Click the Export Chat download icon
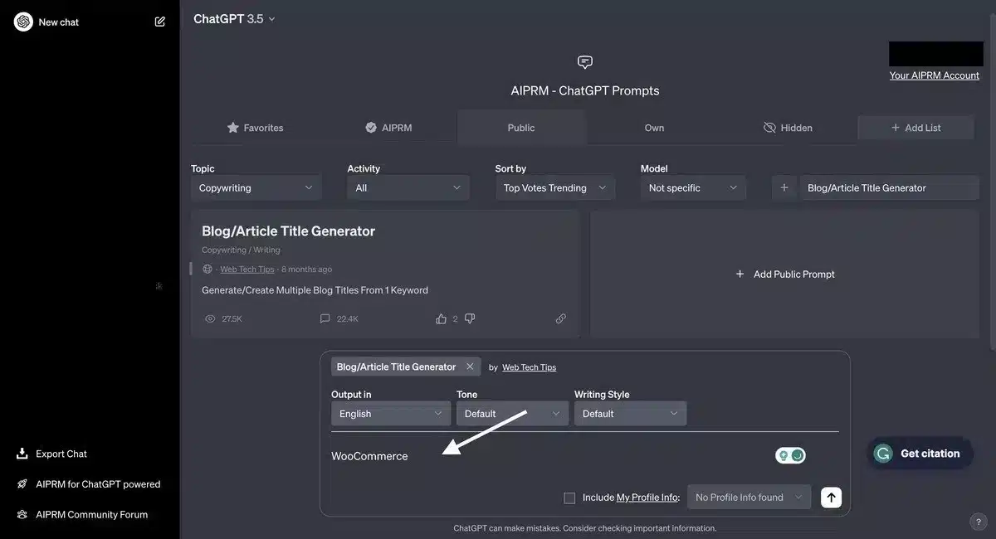This screenshot has width=996, height=539. [x=22, y=454]
